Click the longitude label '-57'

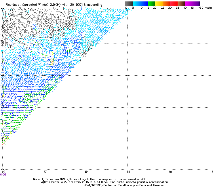click(44, 172)
